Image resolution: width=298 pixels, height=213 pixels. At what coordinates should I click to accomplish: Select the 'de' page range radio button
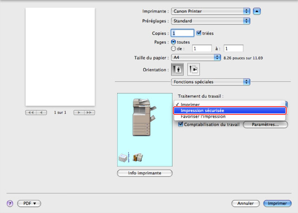(174, 47)
